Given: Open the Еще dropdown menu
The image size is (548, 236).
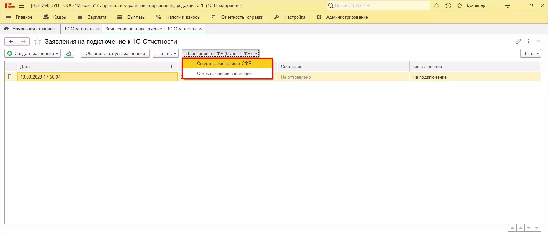Looking at the screenshot, I should (x=531, y=53).
